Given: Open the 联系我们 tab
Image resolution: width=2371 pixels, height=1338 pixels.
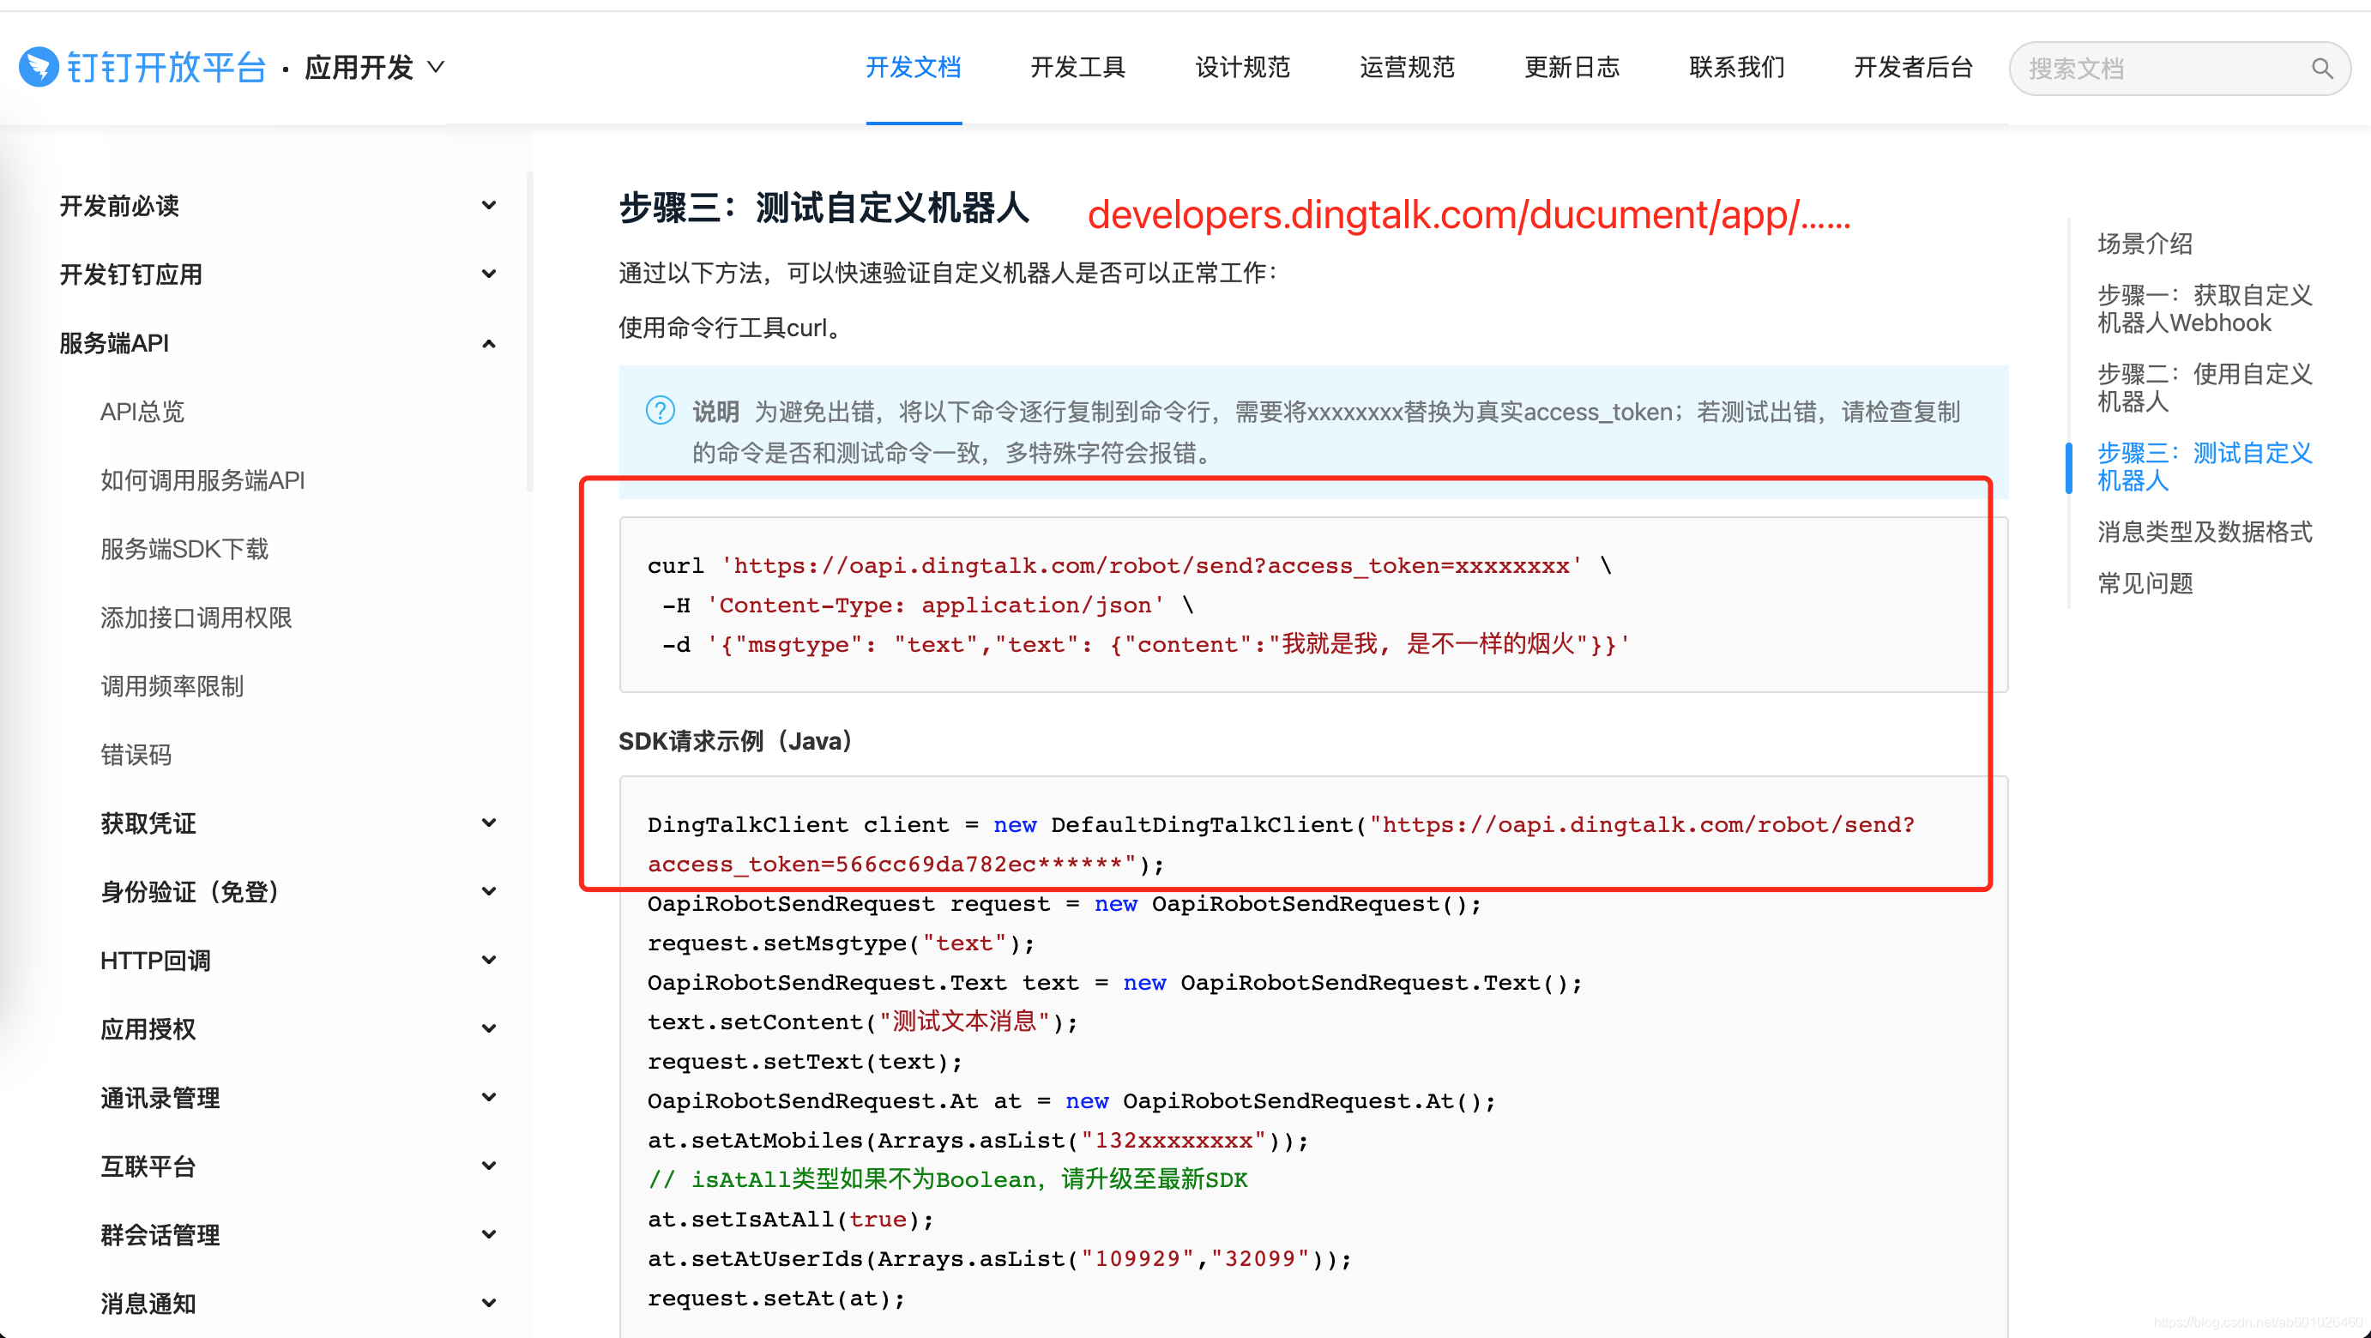Looking at the screenshot, I should pyautogui.click(x=1737, y=67).
